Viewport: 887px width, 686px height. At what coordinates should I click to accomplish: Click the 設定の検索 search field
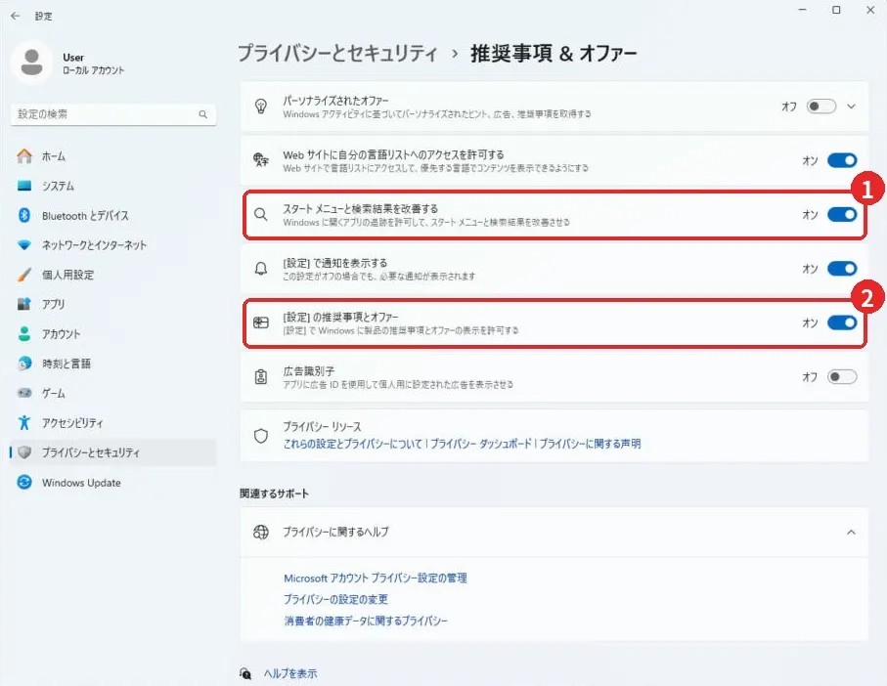(x=113, y=114)
